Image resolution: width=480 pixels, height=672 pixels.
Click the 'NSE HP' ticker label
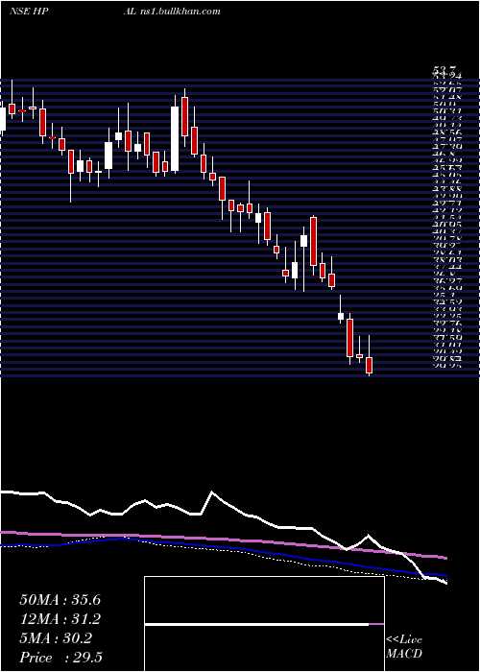30,12
